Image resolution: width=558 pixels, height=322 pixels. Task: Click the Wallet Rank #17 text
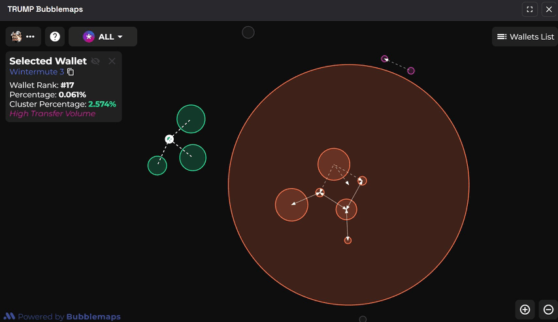tap(42, 85)
